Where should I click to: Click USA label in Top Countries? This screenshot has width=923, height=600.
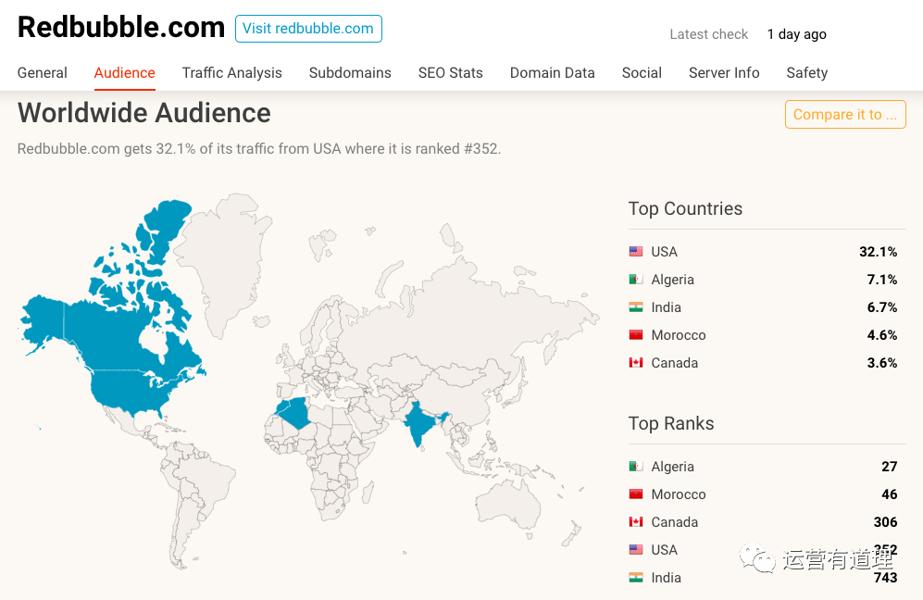(x=664, y=252)
